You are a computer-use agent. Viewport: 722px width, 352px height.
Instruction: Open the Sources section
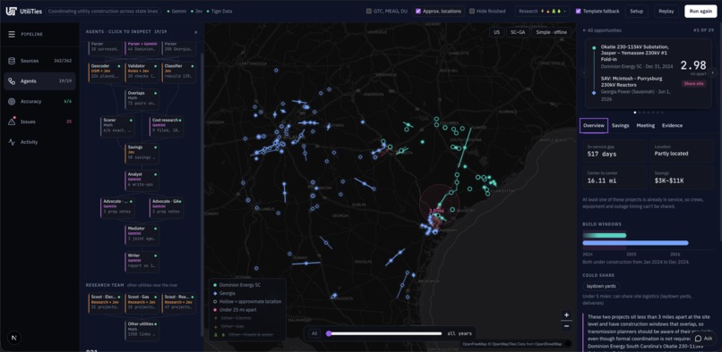[x=39, y=61]
